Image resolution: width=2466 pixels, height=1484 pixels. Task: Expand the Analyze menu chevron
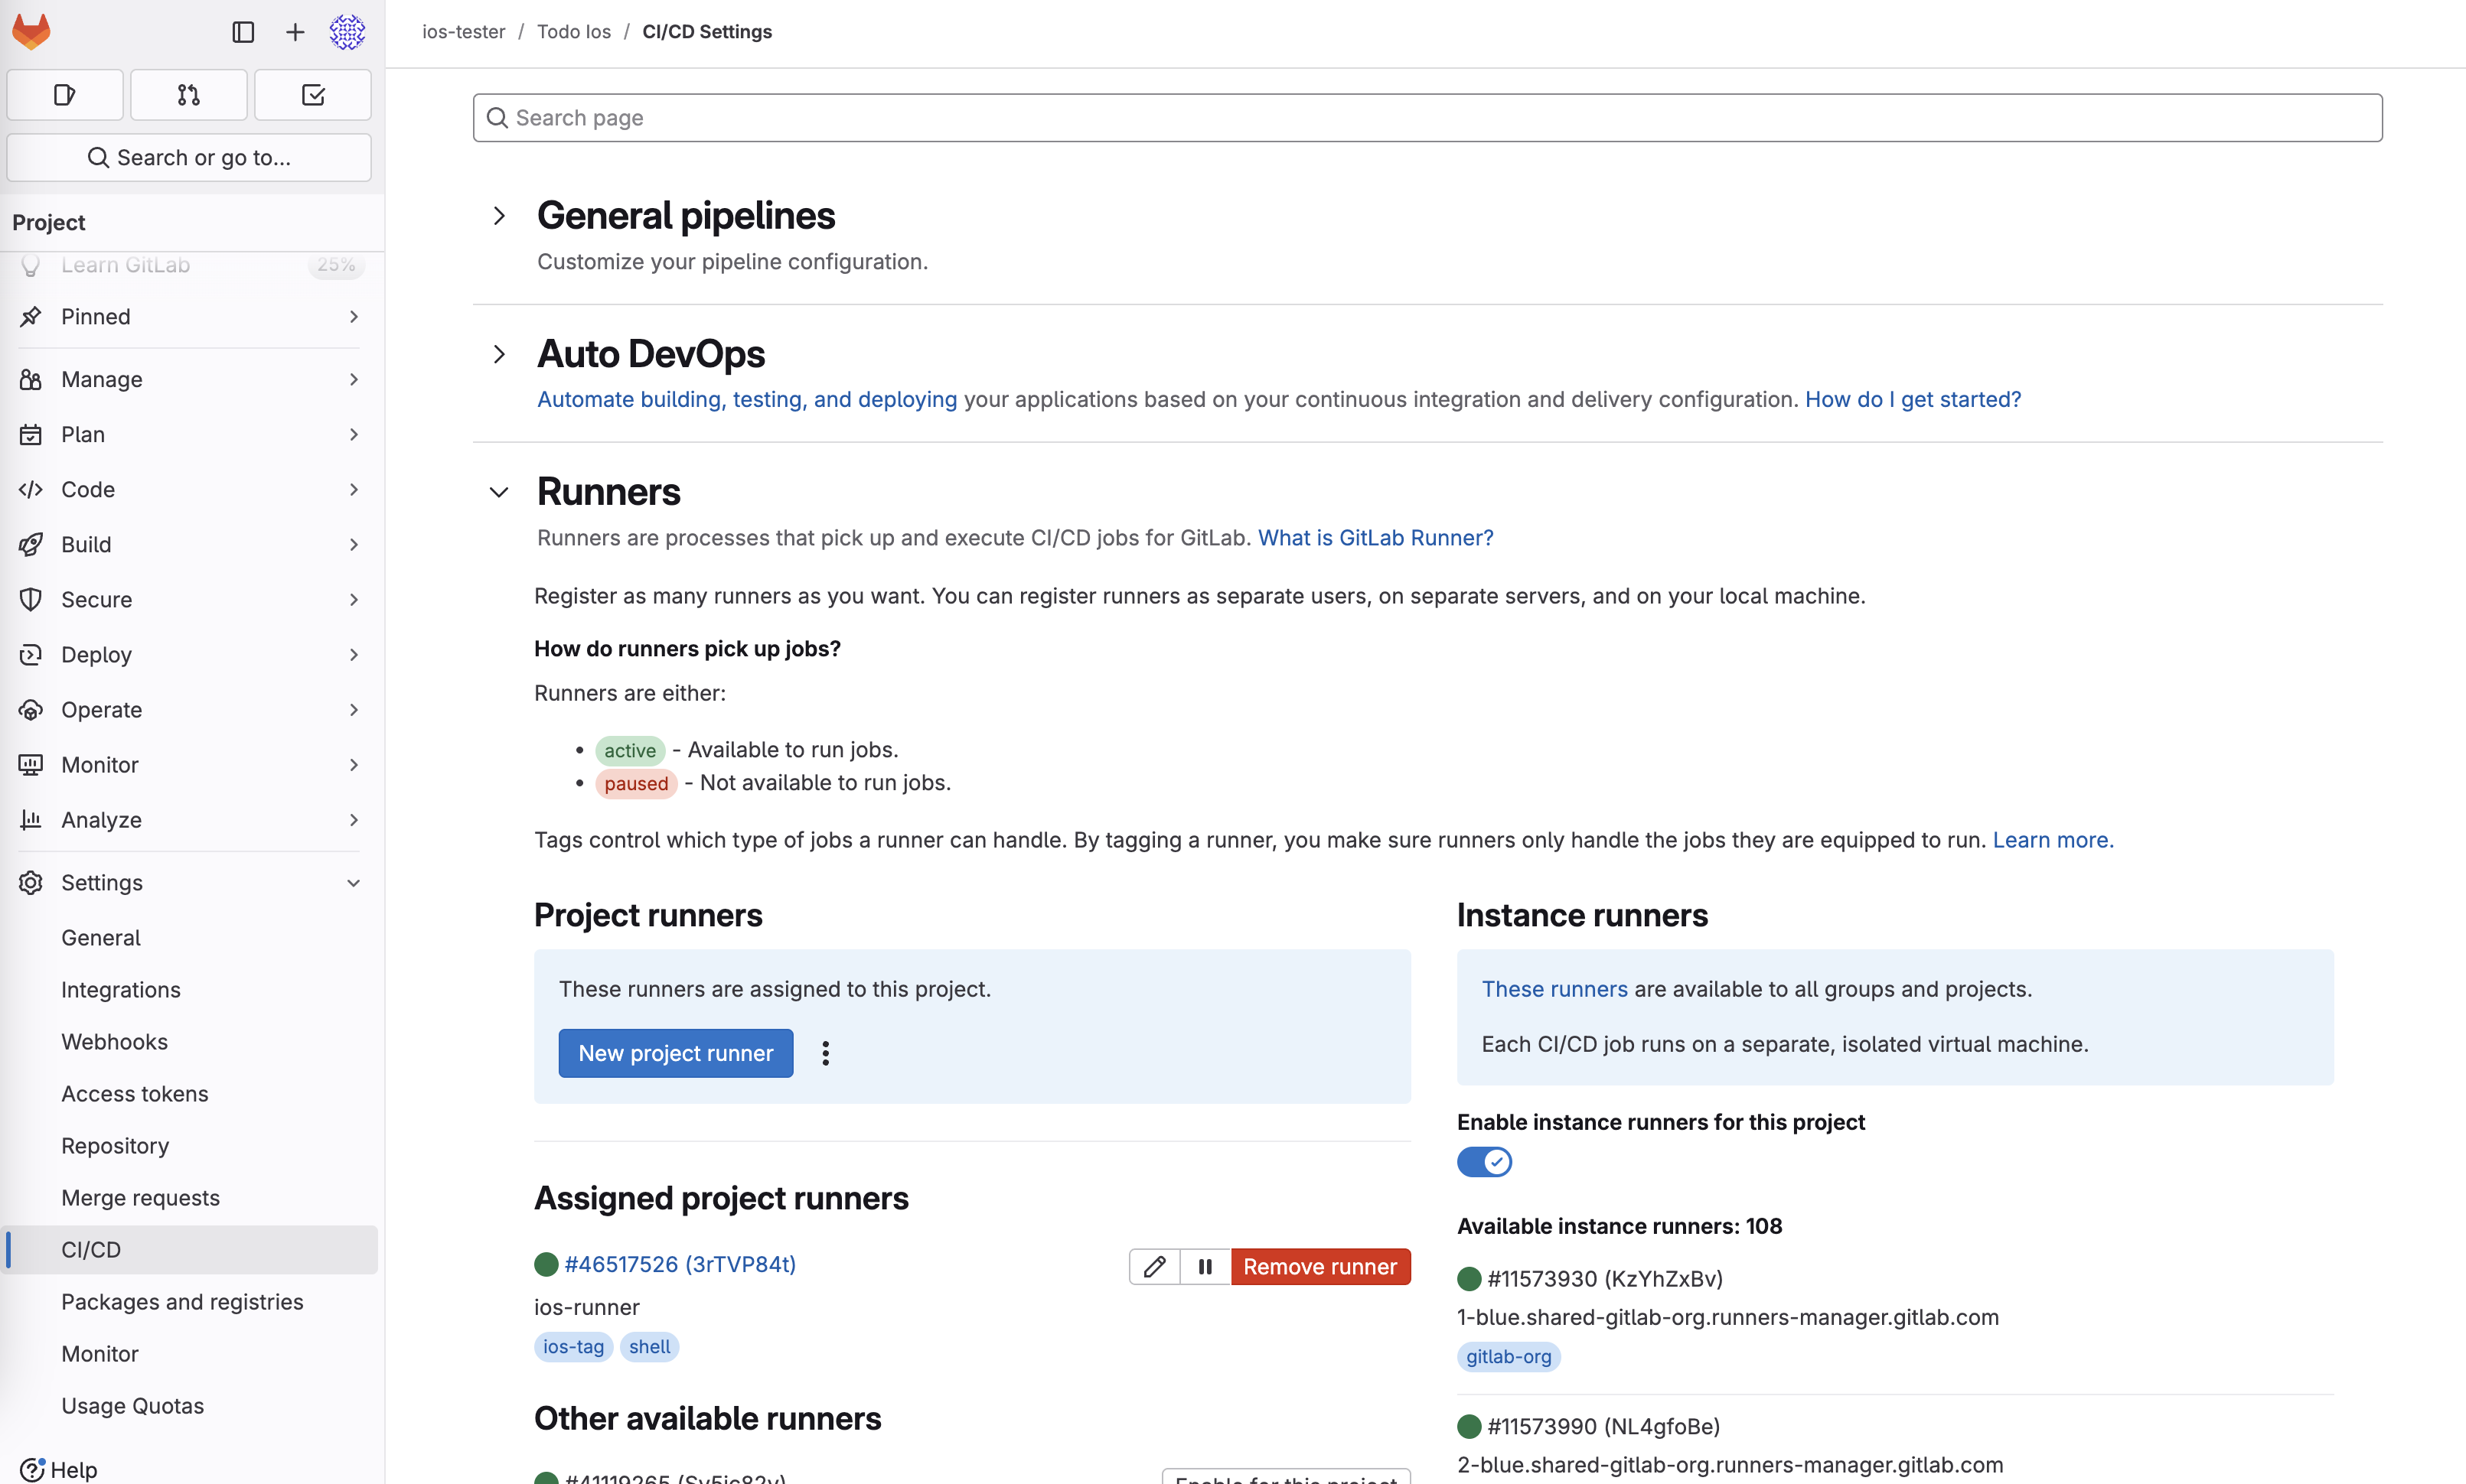click(353, 819)
